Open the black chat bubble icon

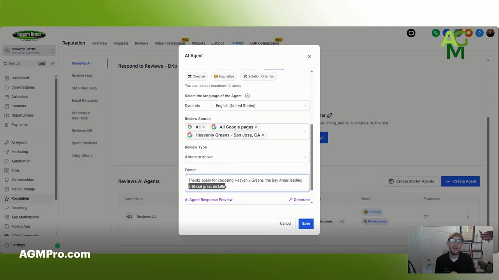(411, 33)
